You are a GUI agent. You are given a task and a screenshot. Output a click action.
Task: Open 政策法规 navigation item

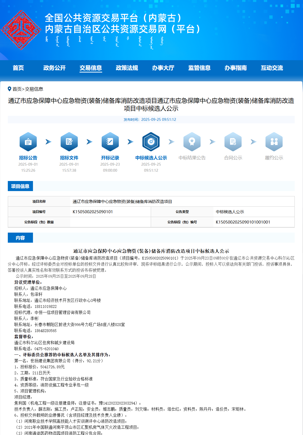[x=127, y=68]
